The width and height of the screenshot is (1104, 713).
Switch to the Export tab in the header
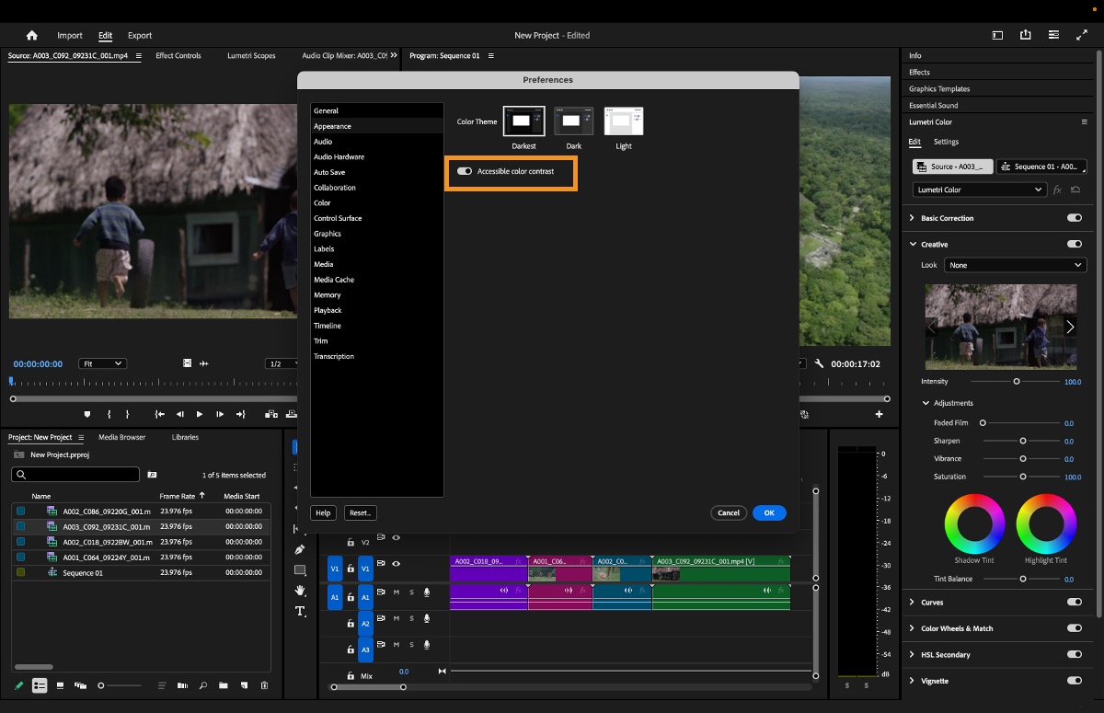tap(140, 36)
